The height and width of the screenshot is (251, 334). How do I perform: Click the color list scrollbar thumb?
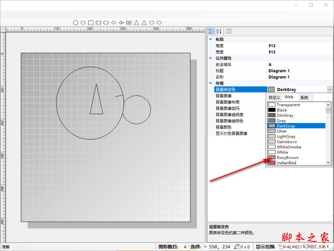(x=328, y=110)
